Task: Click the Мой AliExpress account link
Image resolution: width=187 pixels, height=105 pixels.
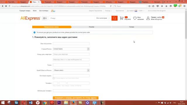Action: (157, 19)
